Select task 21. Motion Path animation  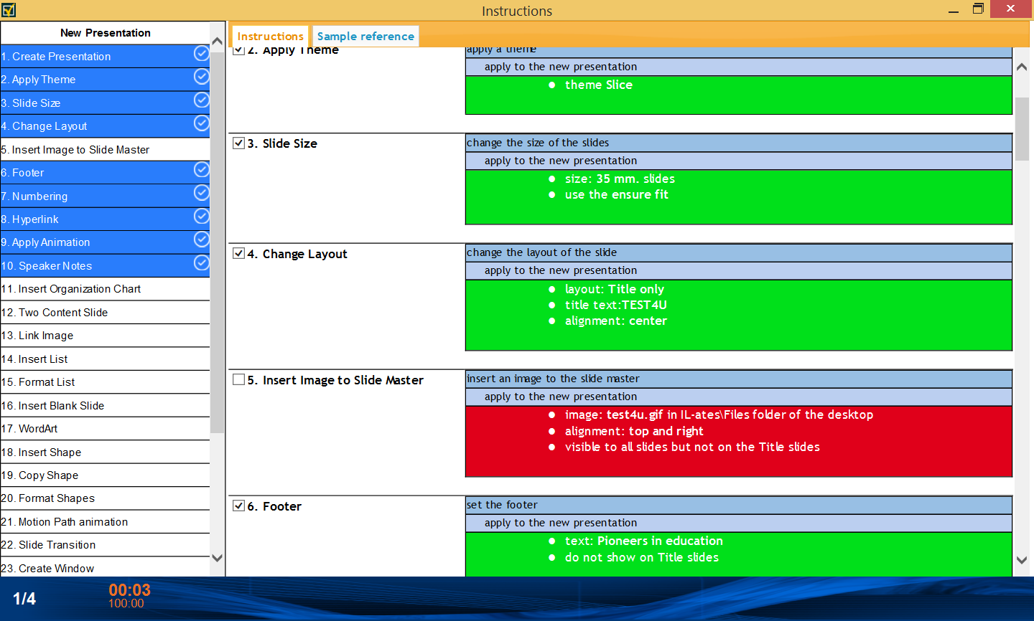point(105,521)
